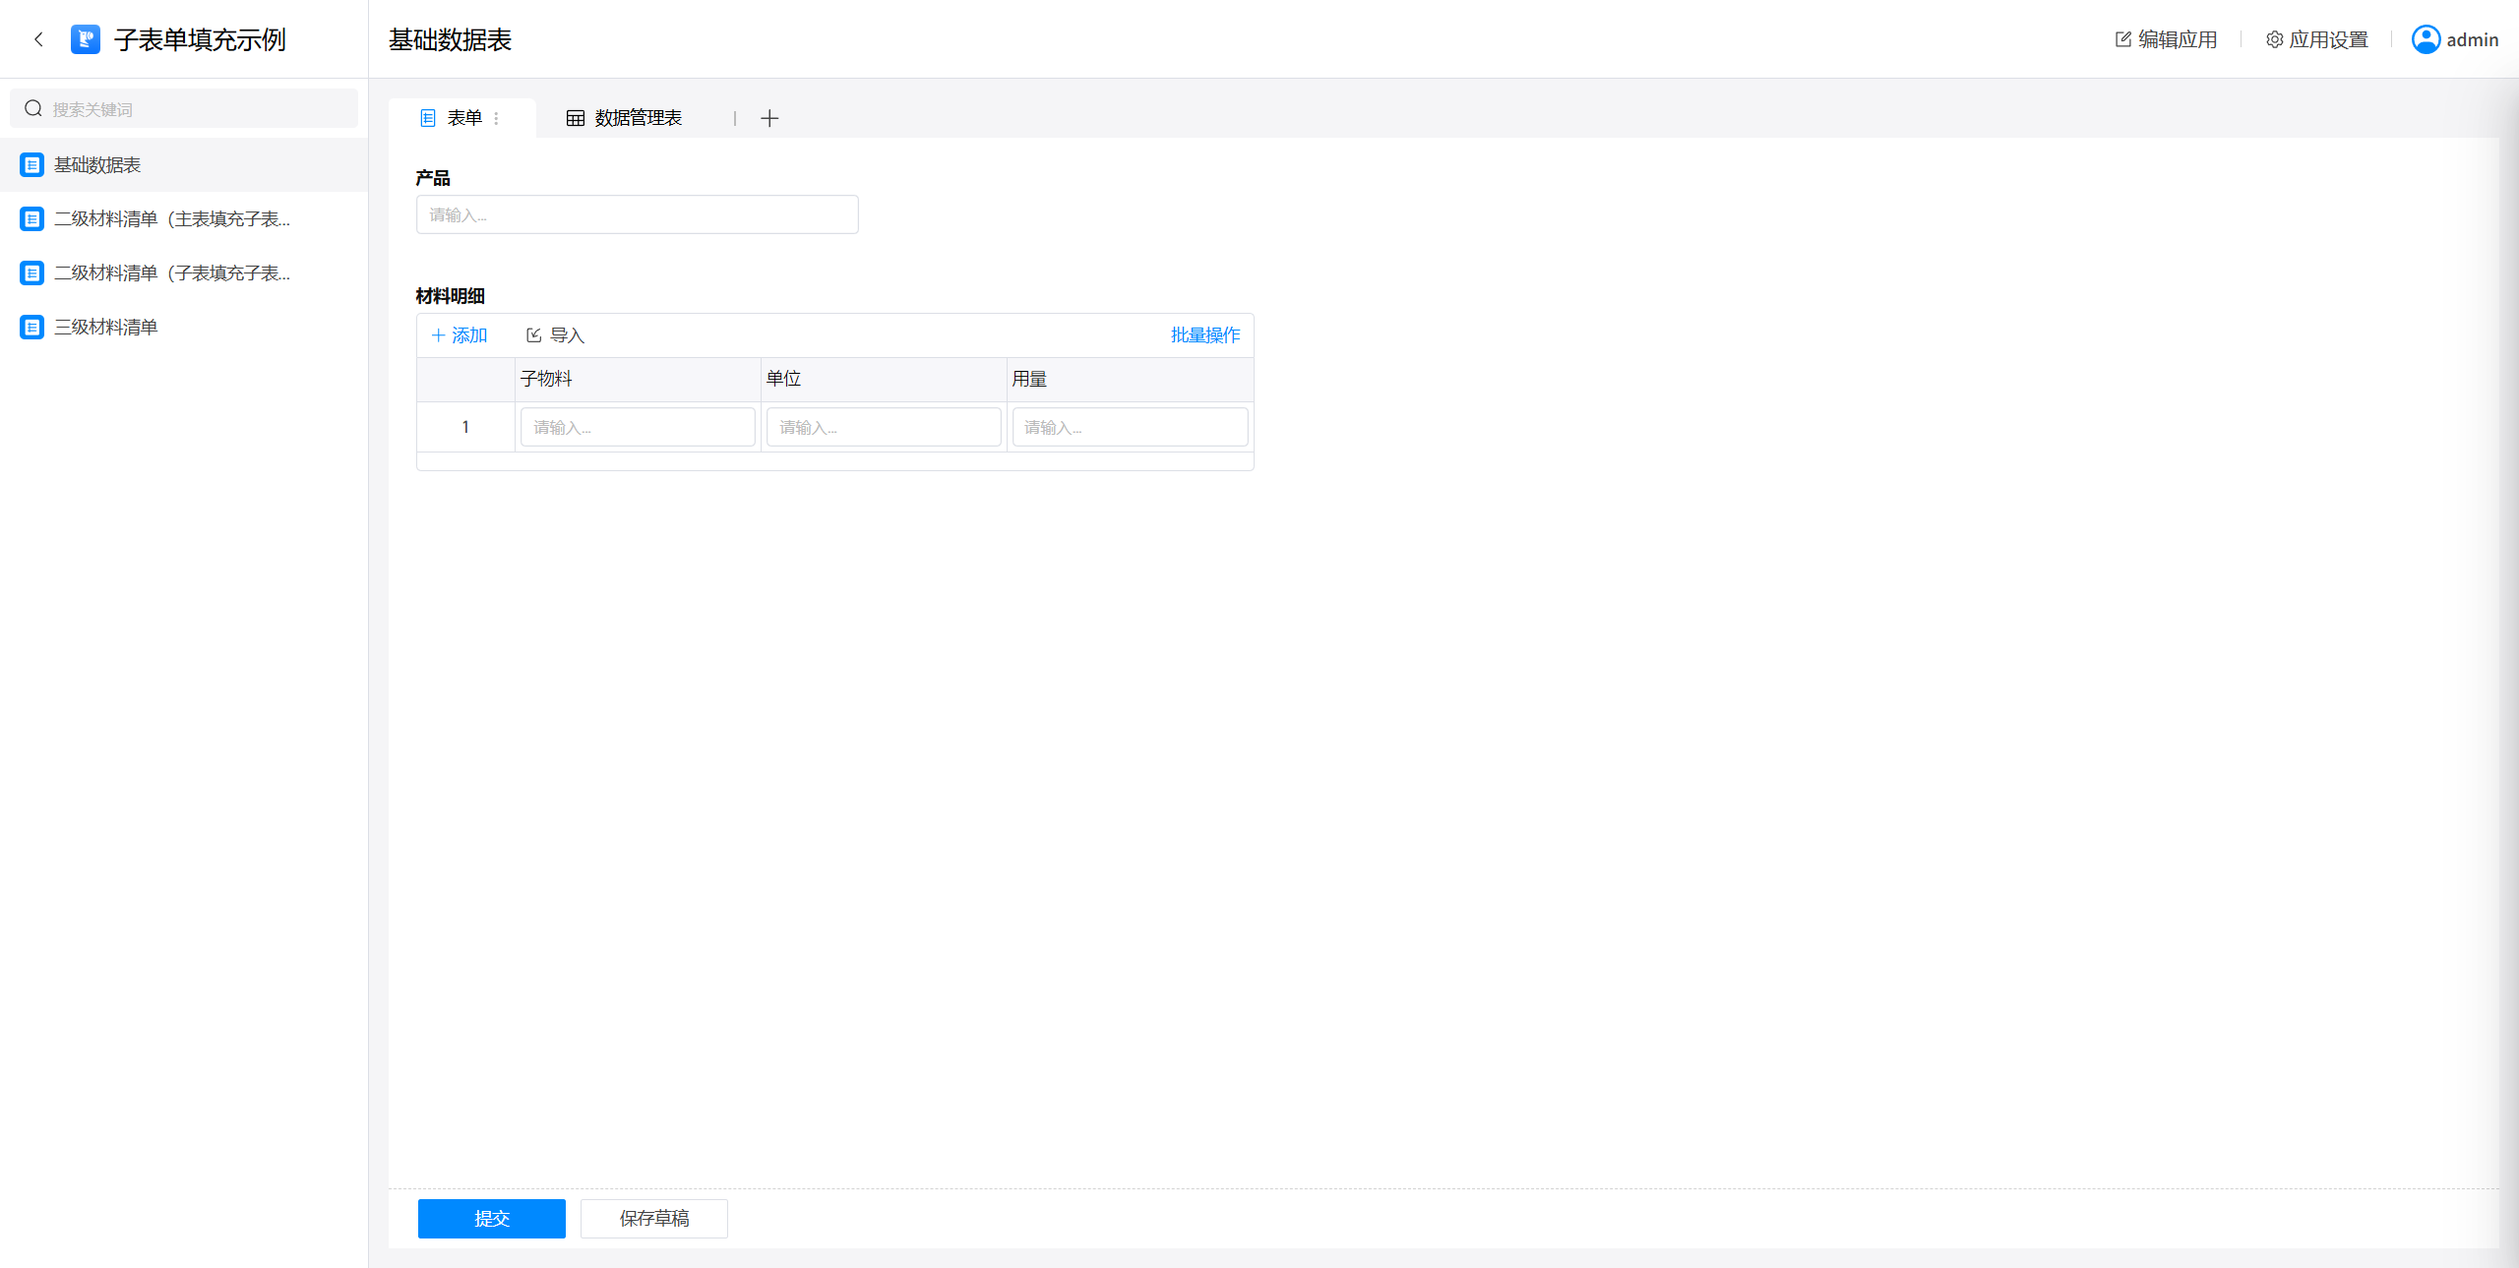
Task: Click 导入 import icon
Action: point(534,335)
